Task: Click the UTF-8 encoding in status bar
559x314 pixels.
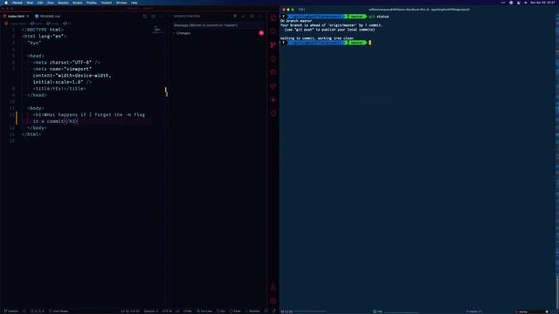Action: [x=167, y=311]
